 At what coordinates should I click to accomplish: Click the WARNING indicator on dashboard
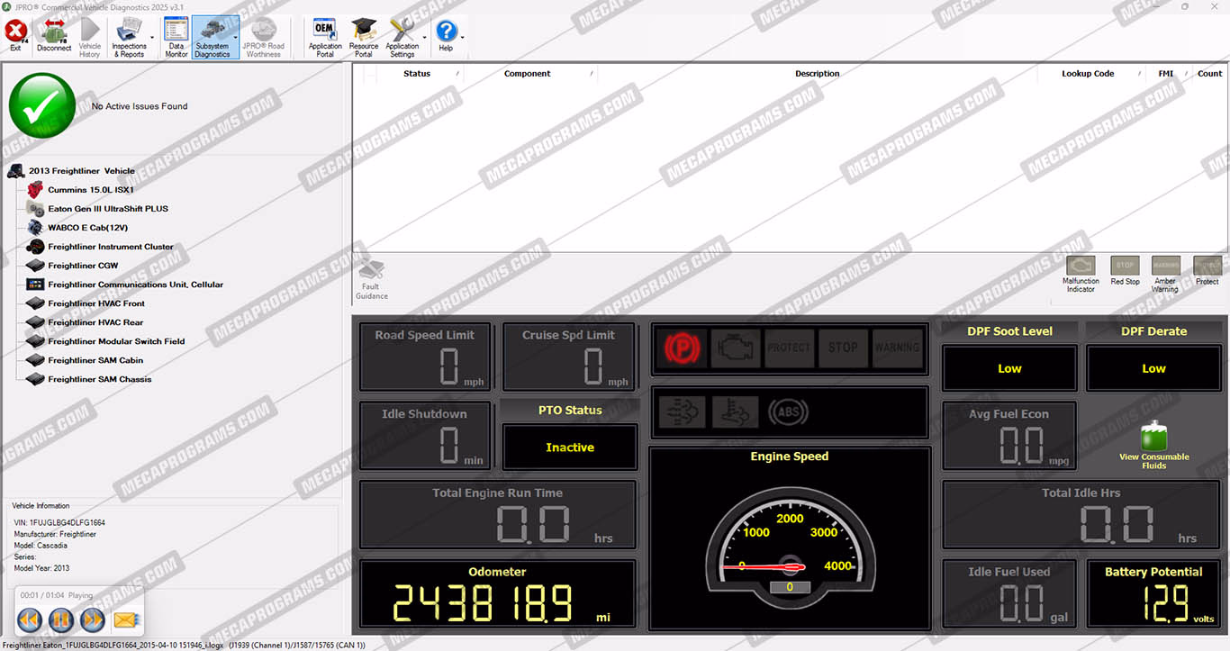click(897, 348)
